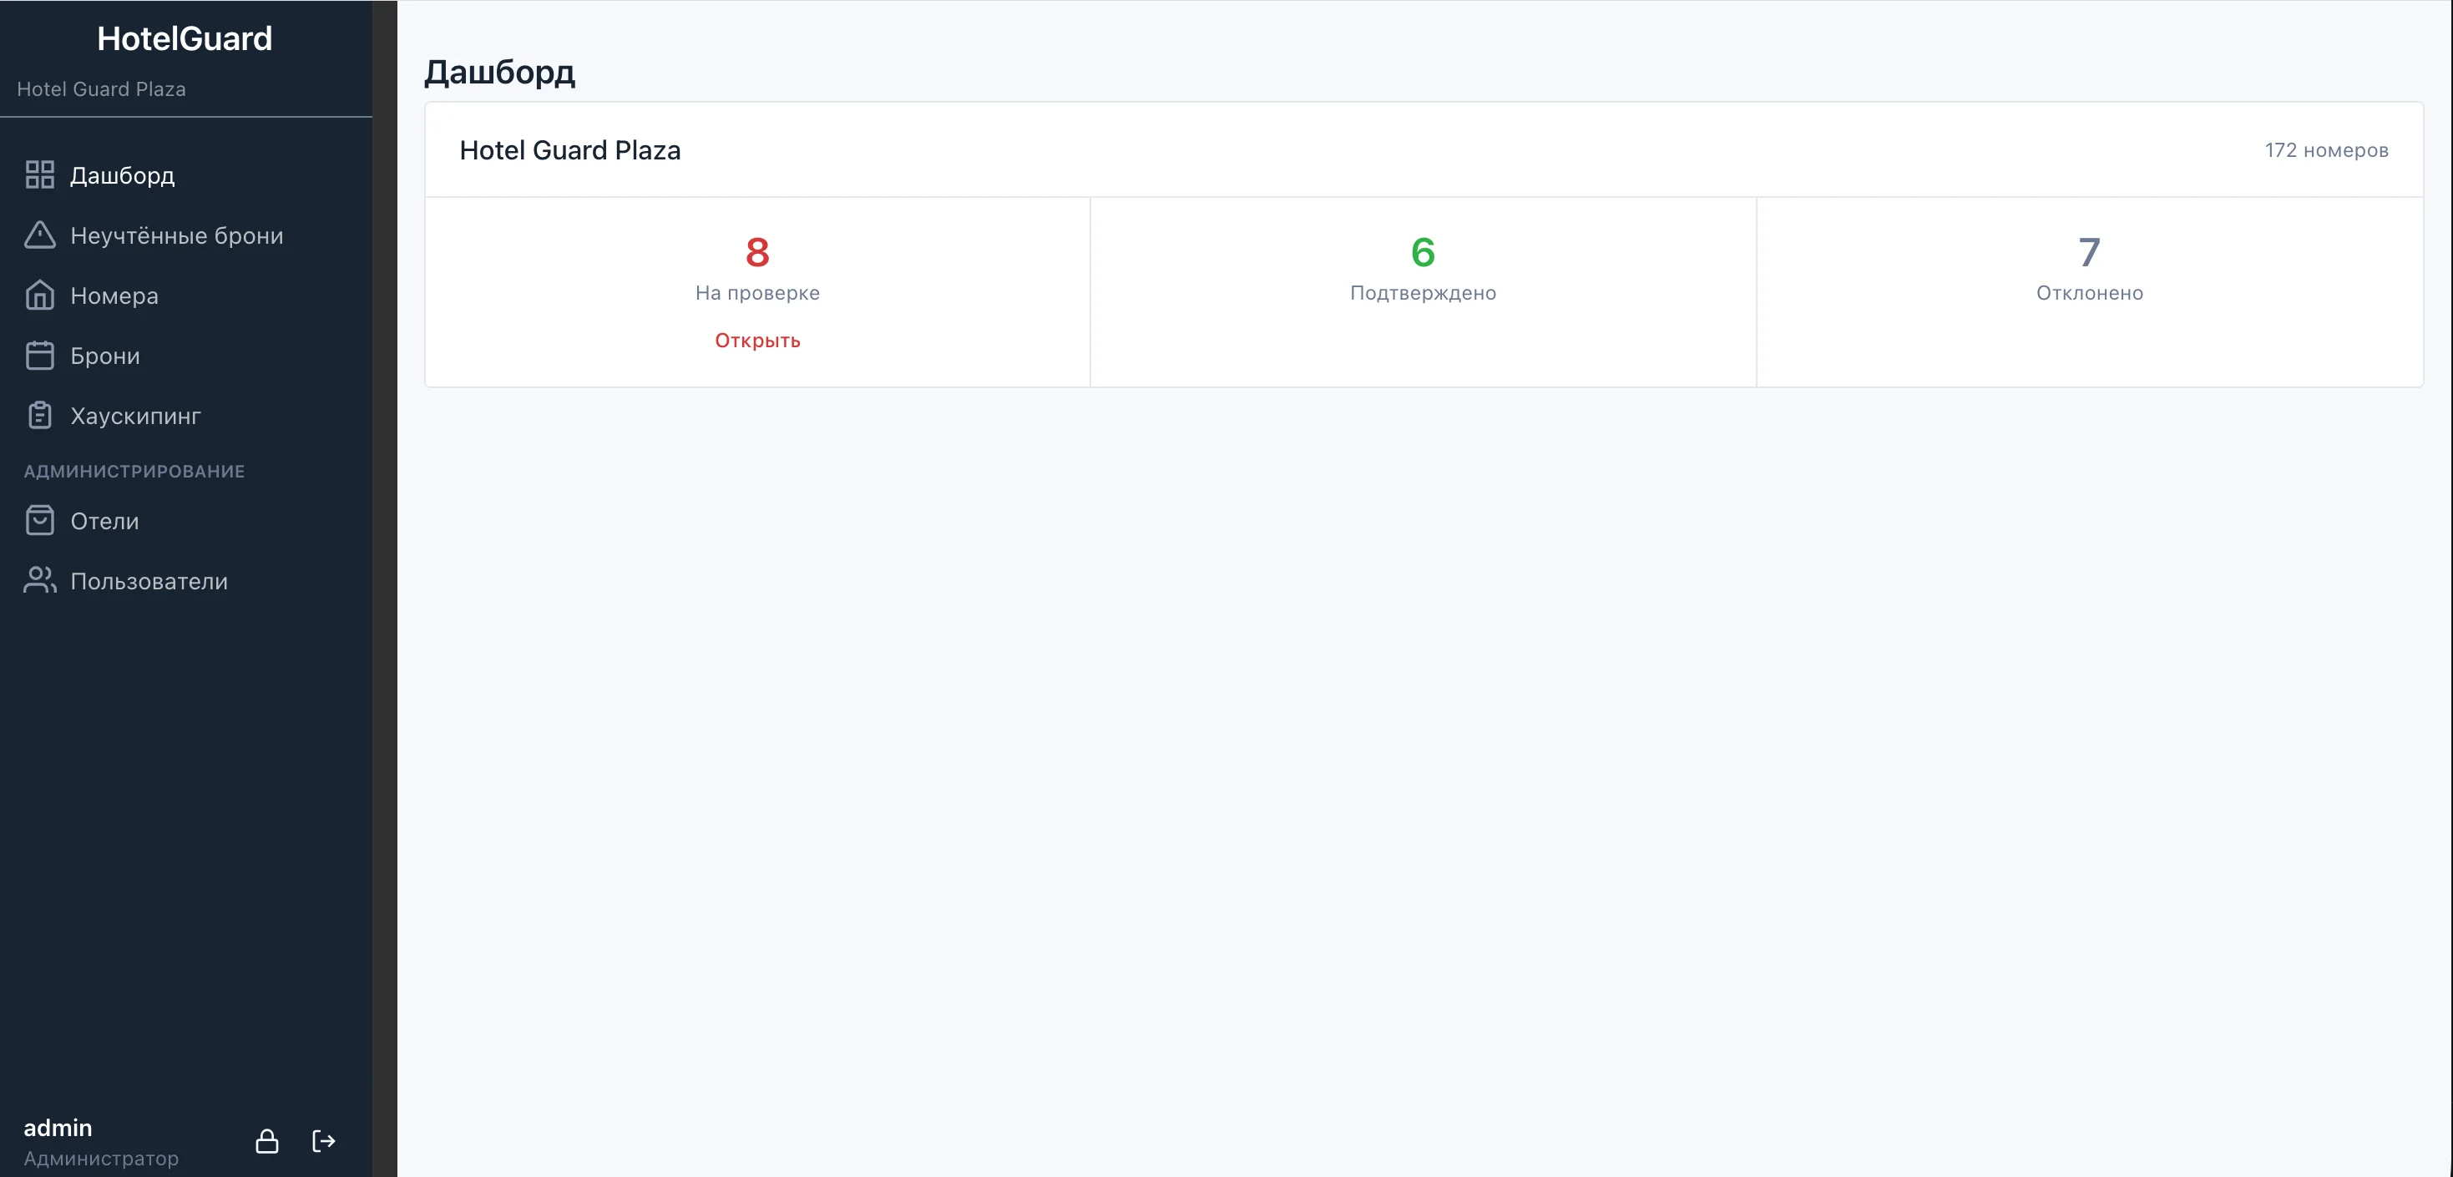Click the red Открыть link

757,341
